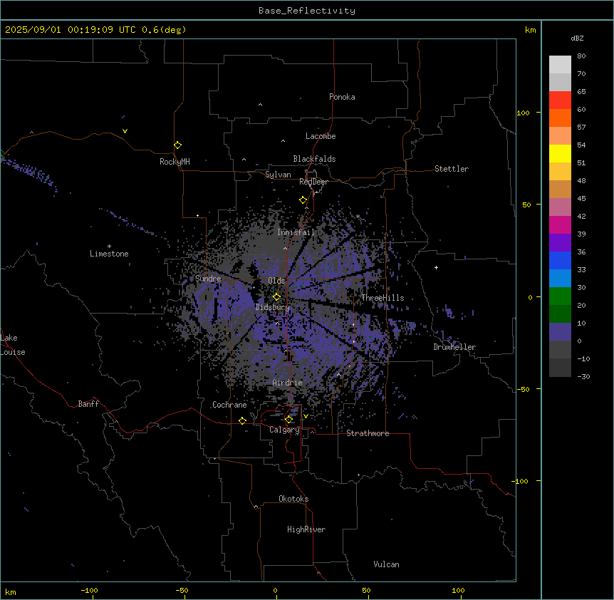This screenshot has height=600, width=614.
Task: Click the asterisk marker east of Innisfail
Action: click(358, 216)
